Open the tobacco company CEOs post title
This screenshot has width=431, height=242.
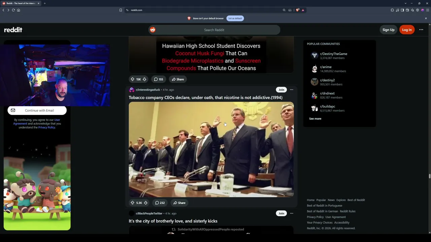[x=205, y=97]
